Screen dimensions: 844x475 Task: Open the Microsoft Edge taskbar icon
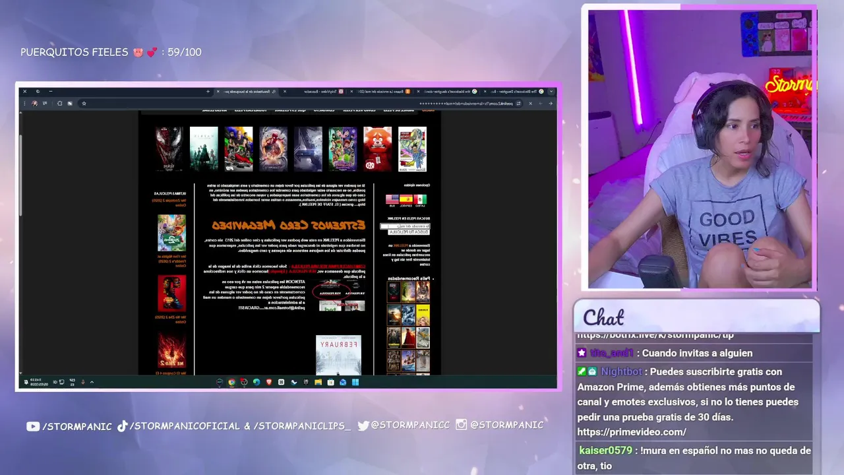256,382
